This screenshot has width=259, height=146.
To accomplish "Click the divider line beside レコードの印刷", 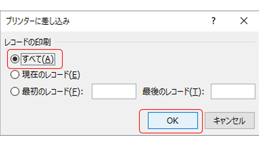I will coord(153,42).
